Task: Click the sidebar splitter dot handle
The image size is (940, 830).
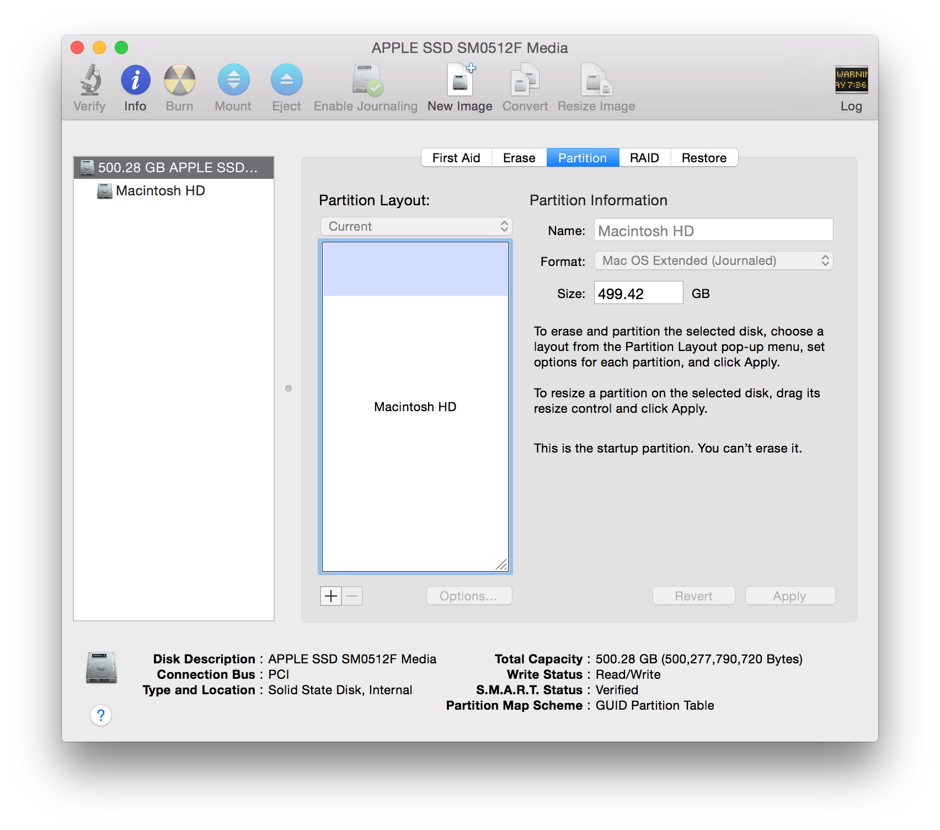Action: tap(289, 389)
